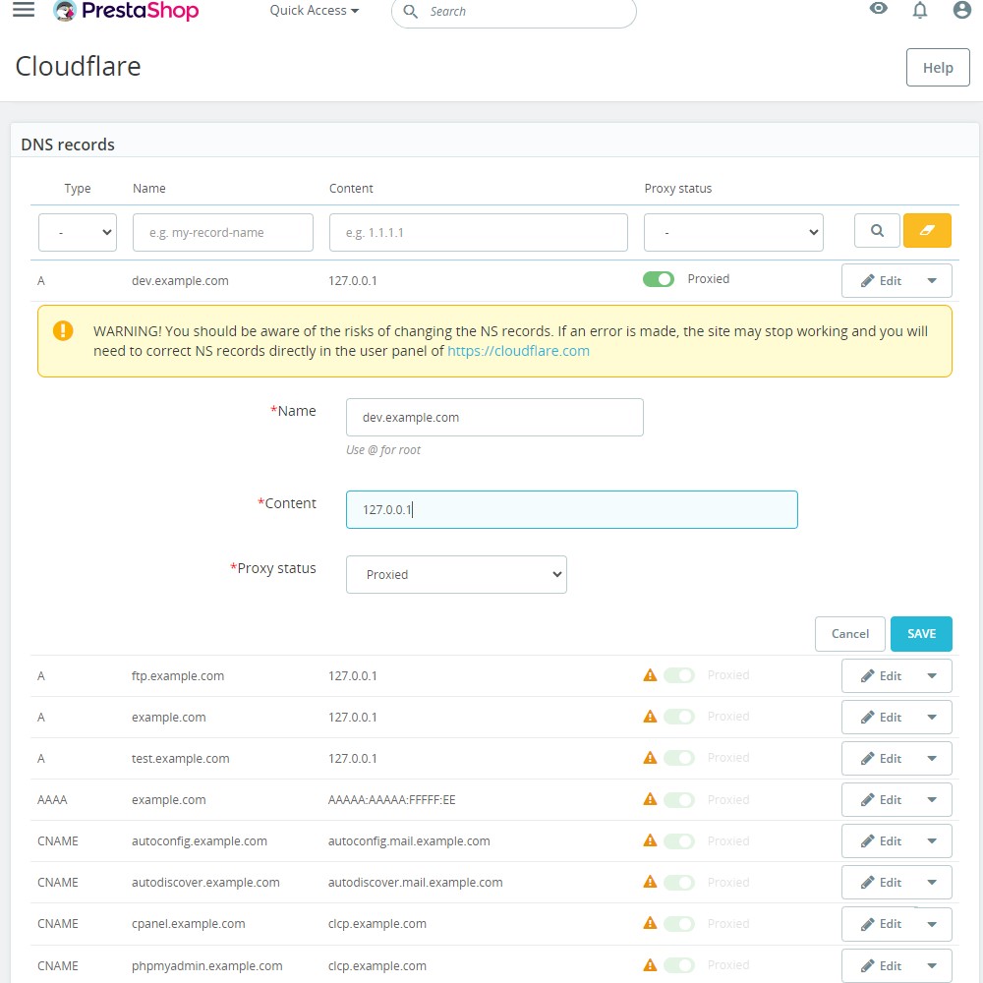Expand actions arrow next to ftp.example.com Edit
The height and width of the screenshot is (983, 983).
pyautogui.click(x=932, y=676)
